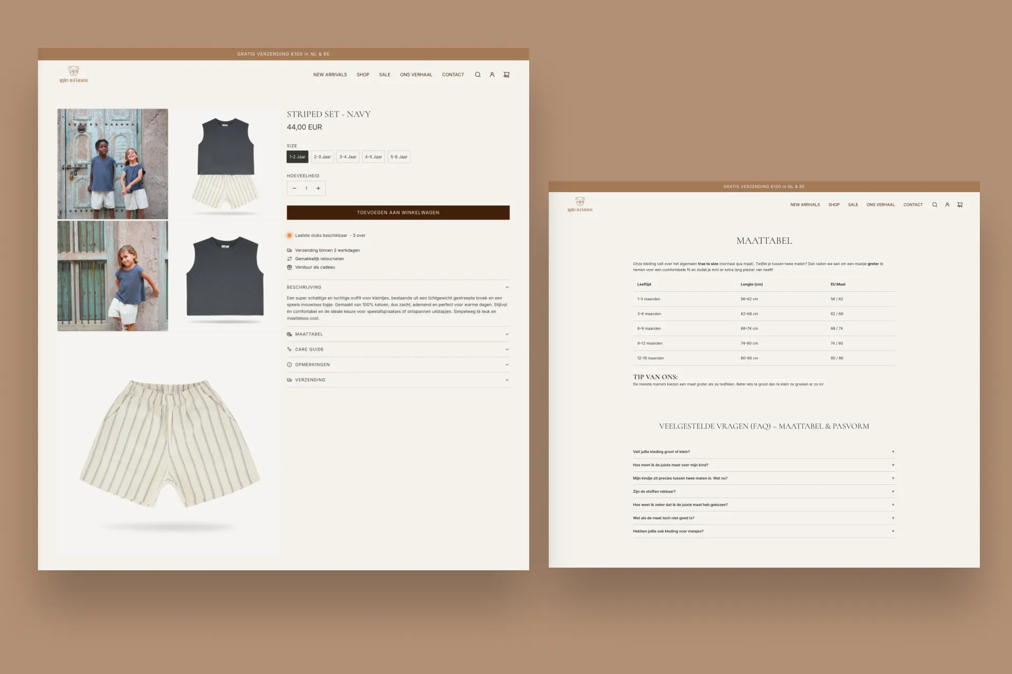Open New Arrivals menu on product page
The image size is (1012, 674).
(330, 75)
